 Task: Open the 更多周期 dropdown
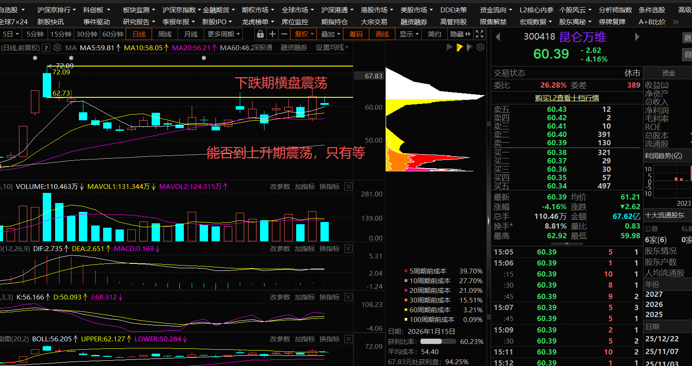pos(223,34)
